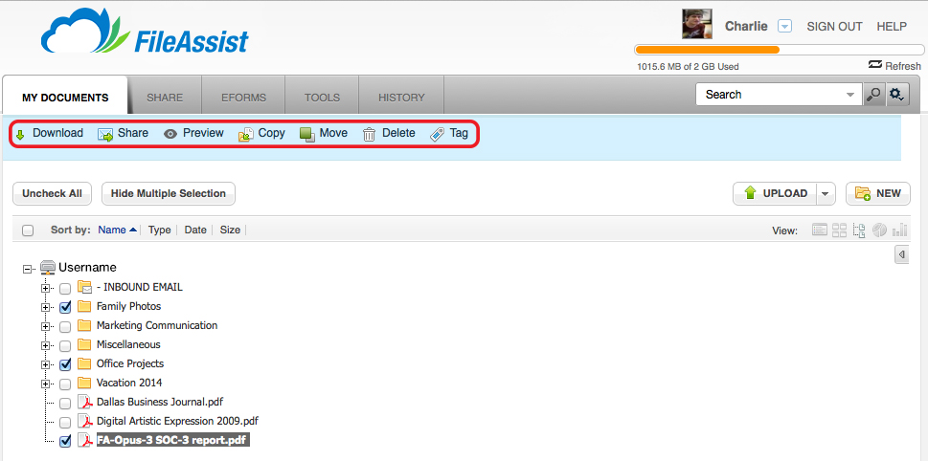Click the Family Photos folder icon
The height and width of the screenshot is (461, 928).
tap(84, 307)
